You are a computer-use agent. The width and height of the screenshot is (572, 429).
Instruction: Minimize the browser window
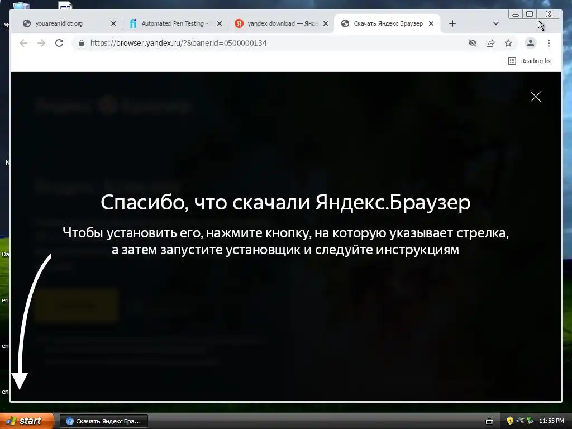[515, 14]
